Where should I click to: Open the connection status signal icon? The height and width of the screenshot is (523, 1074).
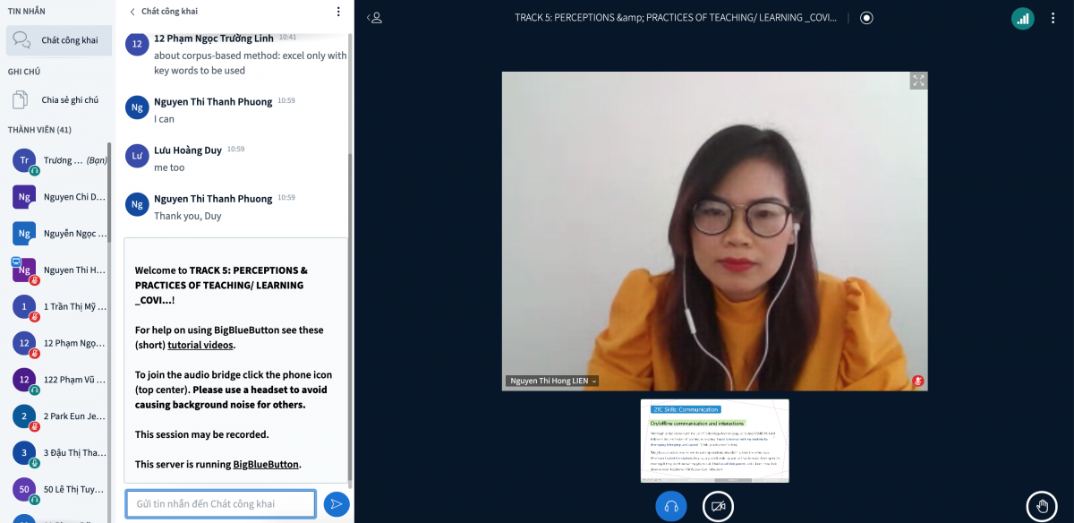click(x=1022, y=18)
